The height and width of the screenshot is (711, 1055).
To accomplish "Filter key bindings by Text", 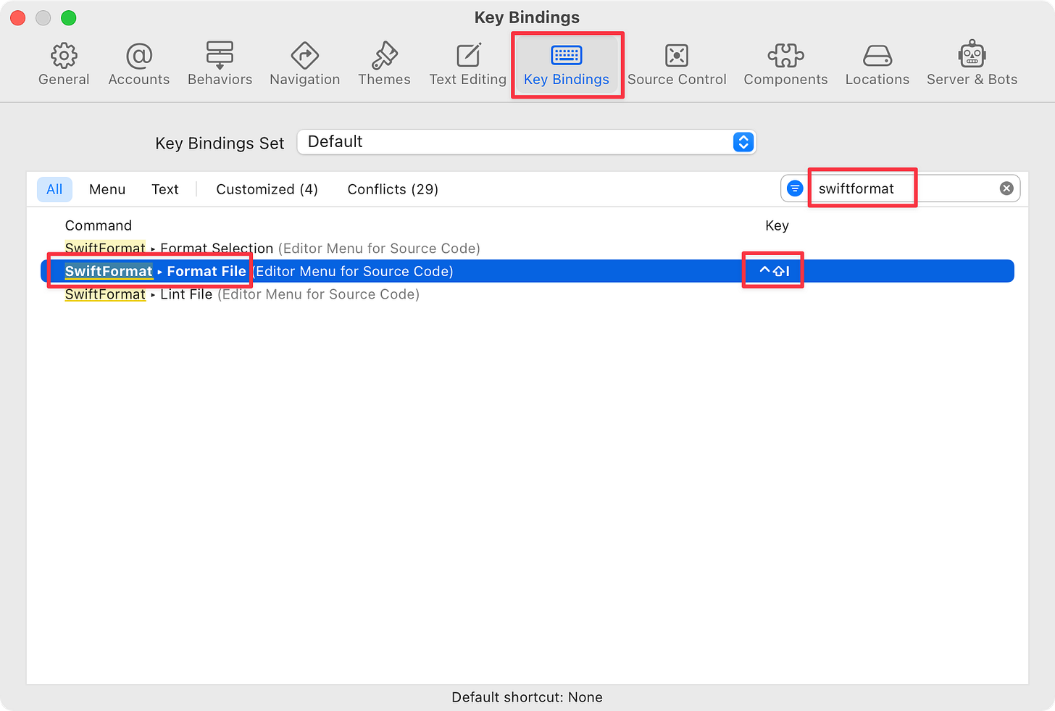I will click(x=165, y=189).
